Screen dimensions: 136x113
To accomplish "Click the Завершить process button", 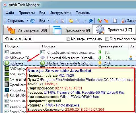I will tap(129, 21).
